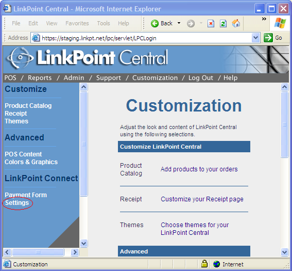The height and width of the screenshot is (271, 292).
Task: Maximize the Internet Explorer window
Action: [x=271, y=9]
